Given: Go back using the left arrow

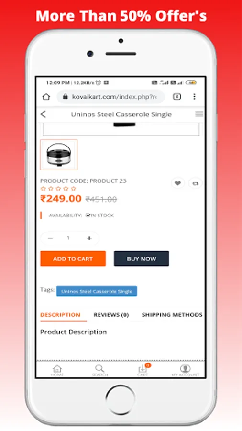Looking at the screenshot, I should click(x=43, y=114).
